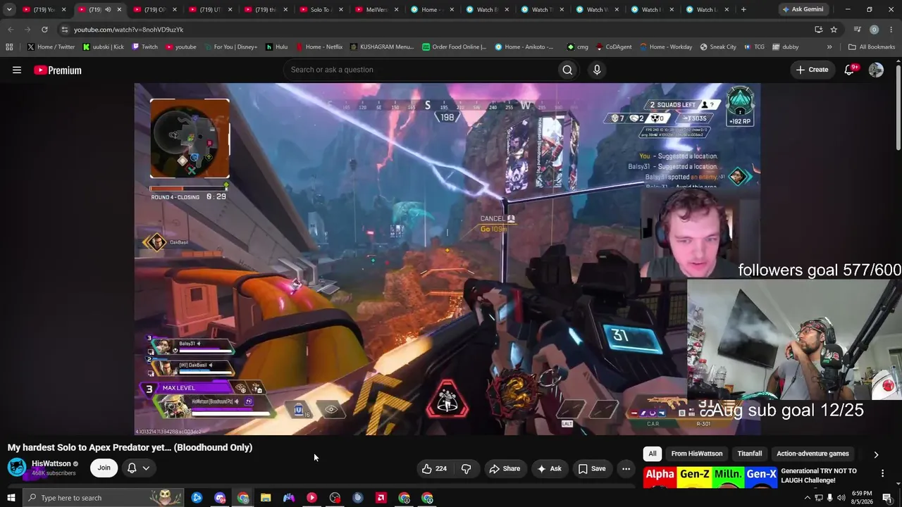Select the Titanfall chip
Image resolution: width=902 pixels, height=507 pixels.
point(750,454)
